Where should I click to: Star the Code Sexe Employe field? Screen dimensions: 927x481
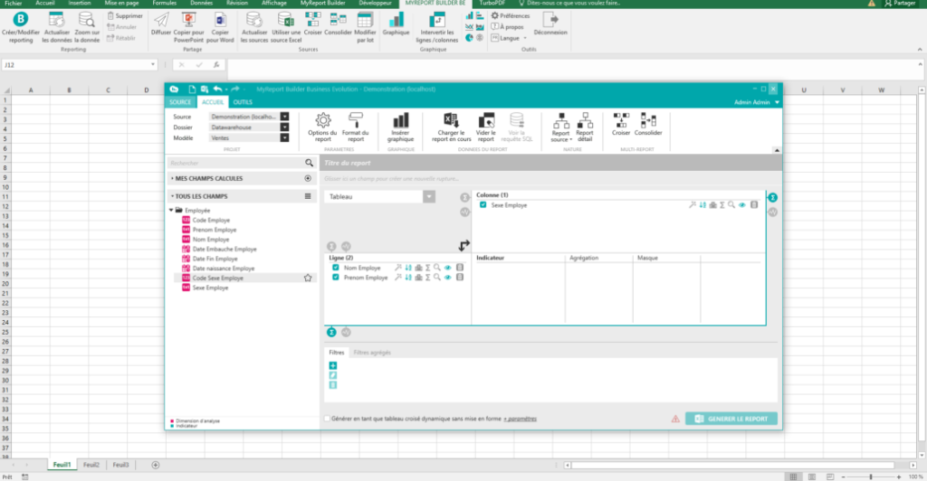[x=308, y=278]
